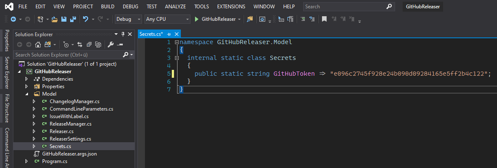Click the Home icon in Solution Explorer
Image resolution: width=497 pixels, height=168 pixels.
[x=38, y=44]
